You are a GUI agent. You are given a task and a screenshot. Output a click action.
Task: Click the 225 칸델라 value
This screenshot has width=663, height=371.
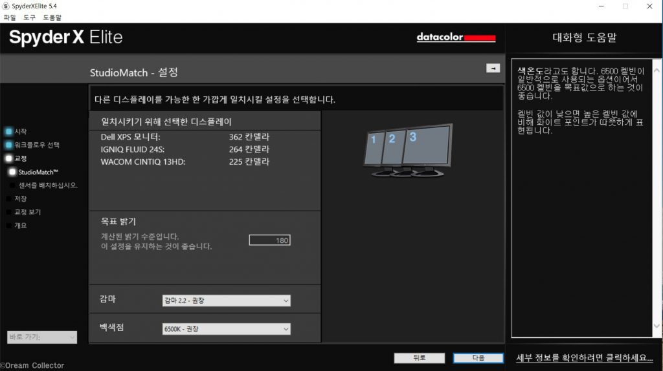coord(249,162)
